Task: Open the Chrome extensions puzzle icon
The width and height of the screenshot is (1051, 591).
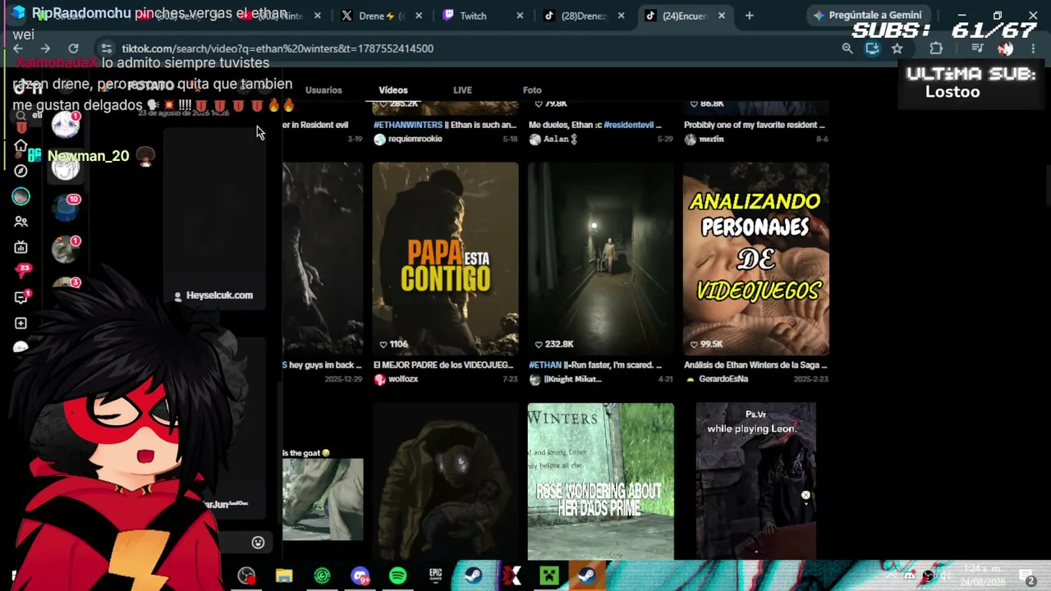Action: [x=936, y=48]
